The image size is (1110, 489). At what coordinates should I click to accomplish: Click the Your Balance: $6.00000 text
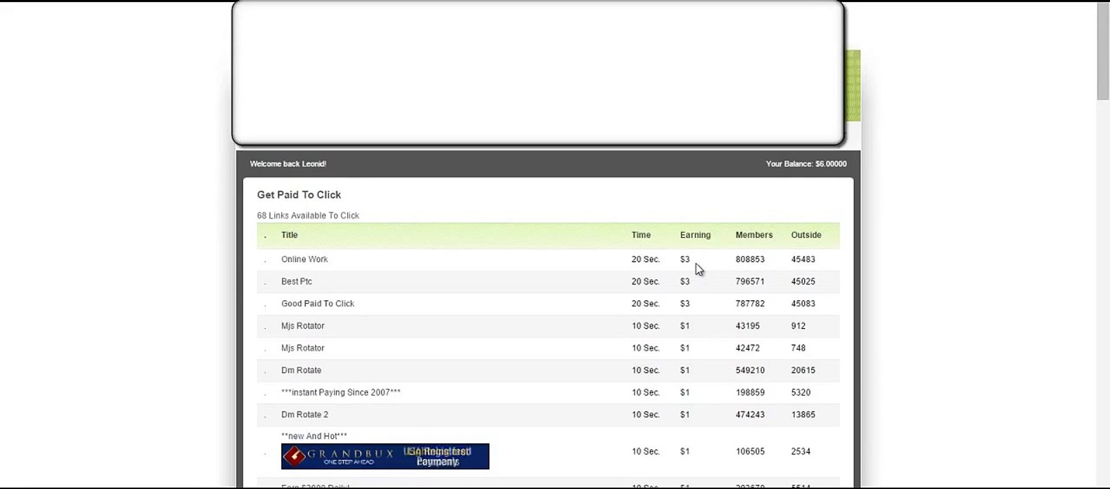point(806,164)
